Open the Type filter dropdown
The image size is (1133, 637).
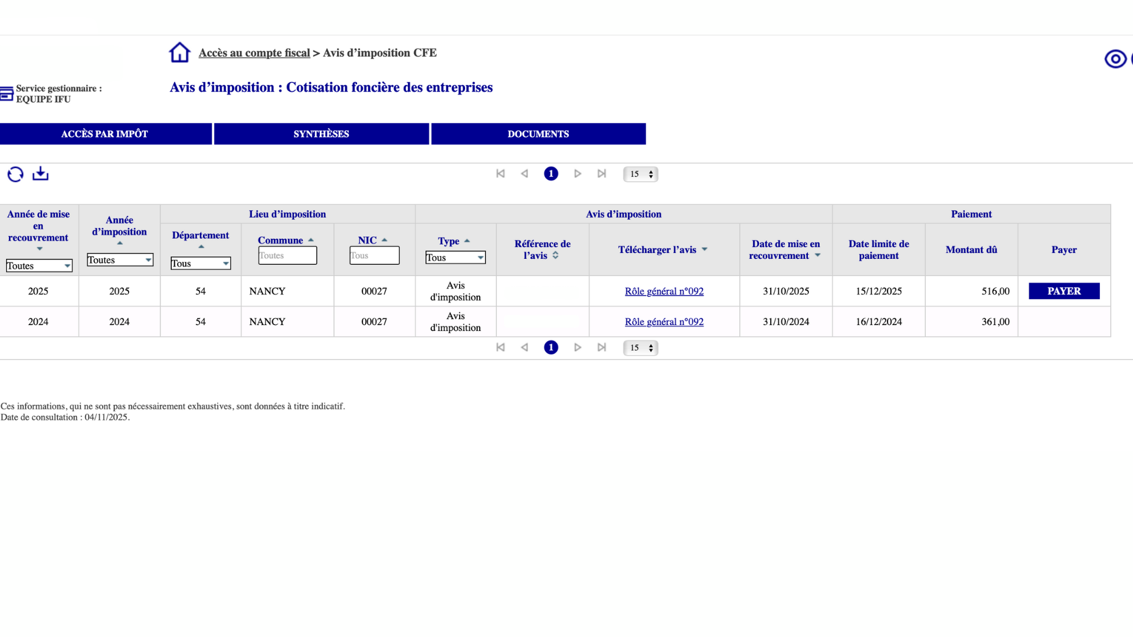click(455, 258)
